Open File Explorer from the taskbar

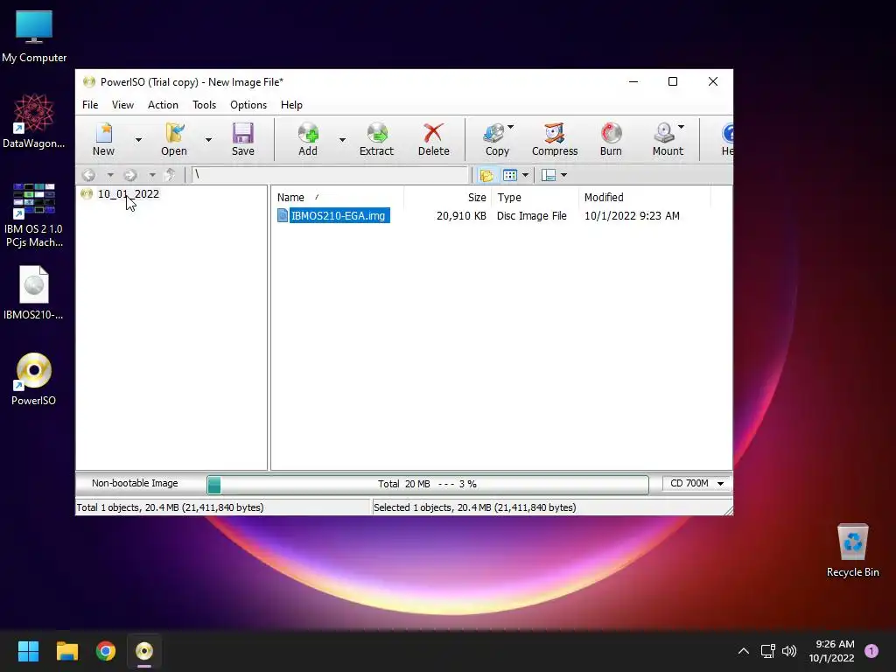pyautogui.click(x=66, y=651)
